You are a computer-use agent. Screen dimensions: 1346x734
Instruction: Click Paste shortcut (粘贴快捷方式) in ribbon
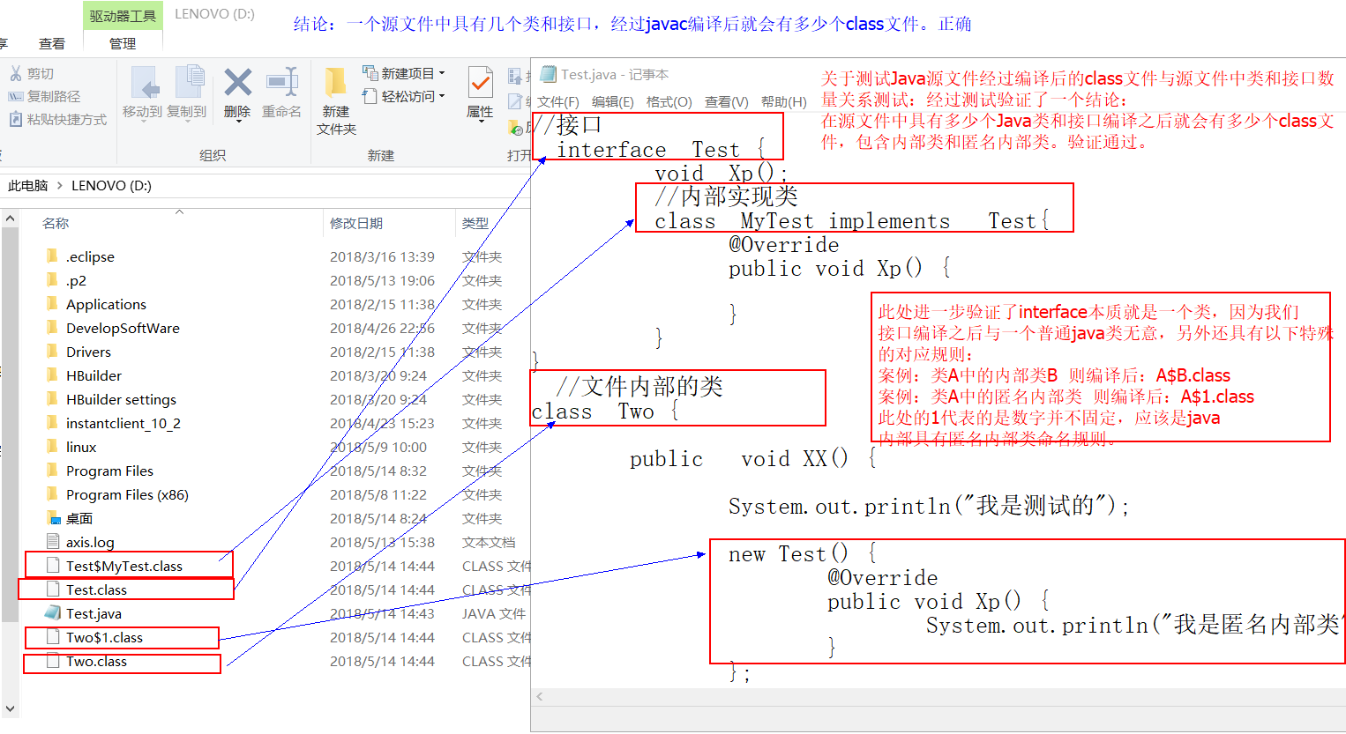point(57,119)
